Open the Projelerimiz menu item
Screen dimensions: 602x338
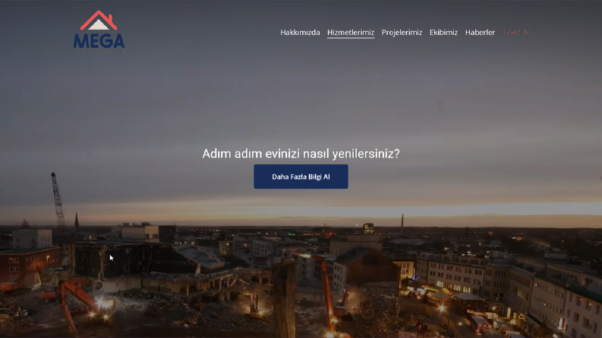click(x=402, y=33)
